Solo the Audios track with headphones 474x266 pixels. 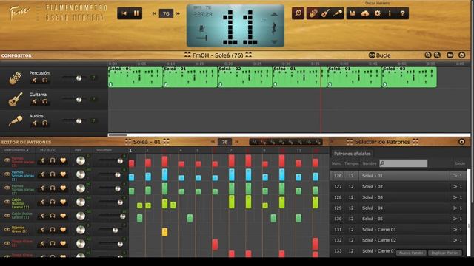click(44, 123)
